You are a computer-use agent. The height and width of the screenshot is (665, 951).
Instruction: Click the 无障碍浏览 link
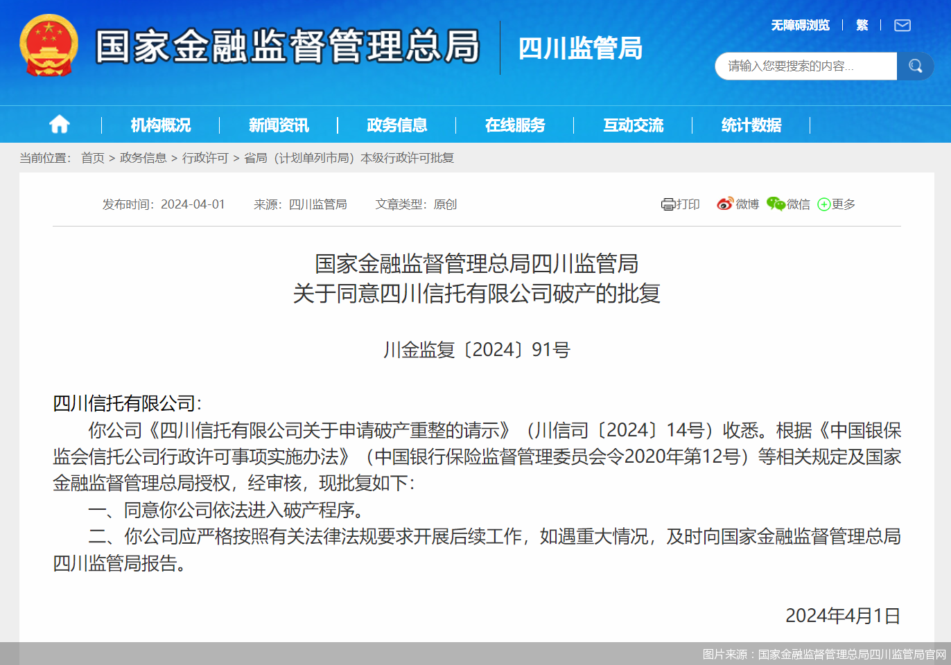(x=801, y=26)
